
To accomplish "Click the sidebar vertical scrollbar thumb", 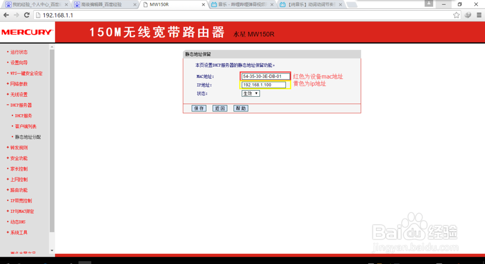I will click(52, 141).
